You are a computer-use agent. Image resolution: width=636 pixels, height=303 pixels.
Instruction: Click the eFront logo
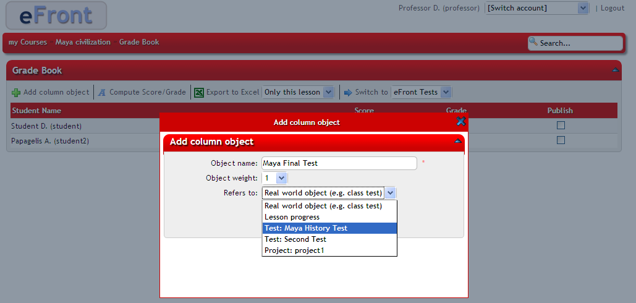tap(56, 15)
